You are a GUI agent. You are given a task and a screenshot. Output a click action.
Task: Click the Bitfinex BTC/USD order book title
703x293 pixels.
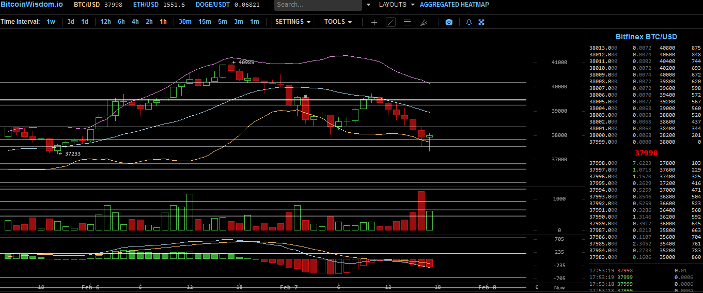pyautogui.click(x=646, y=37)
